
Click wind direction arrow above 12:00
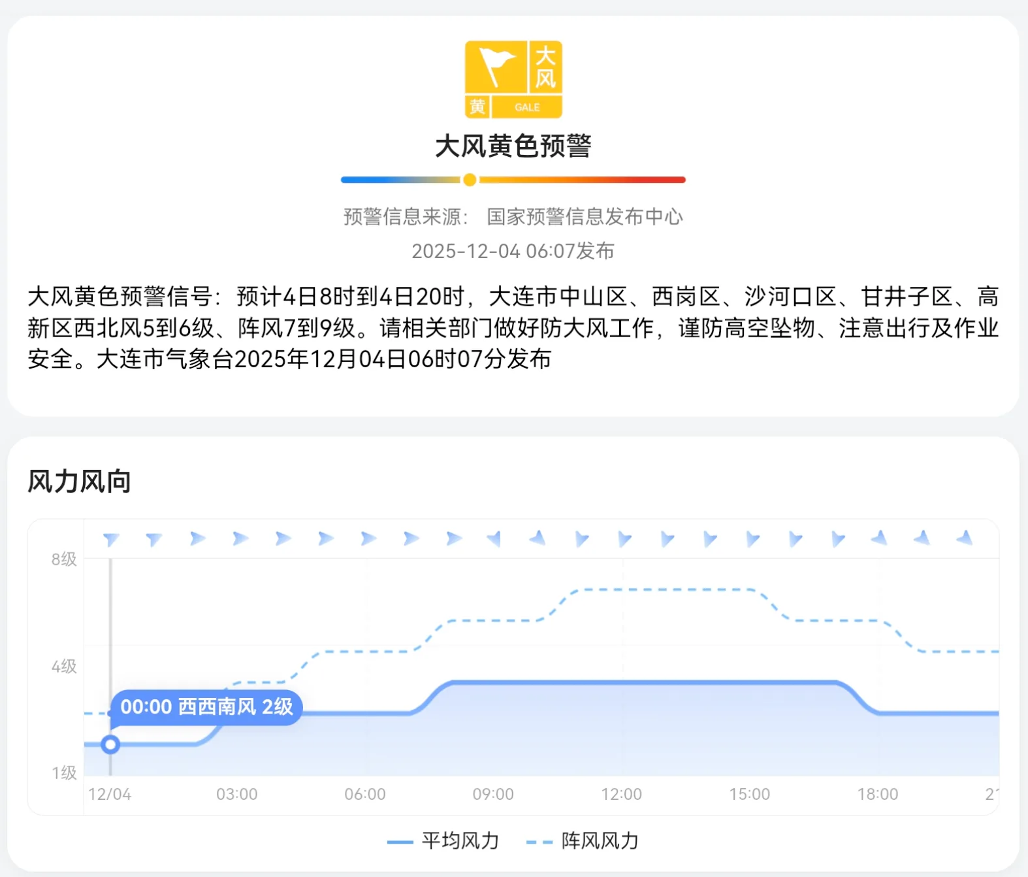point(624,539)
